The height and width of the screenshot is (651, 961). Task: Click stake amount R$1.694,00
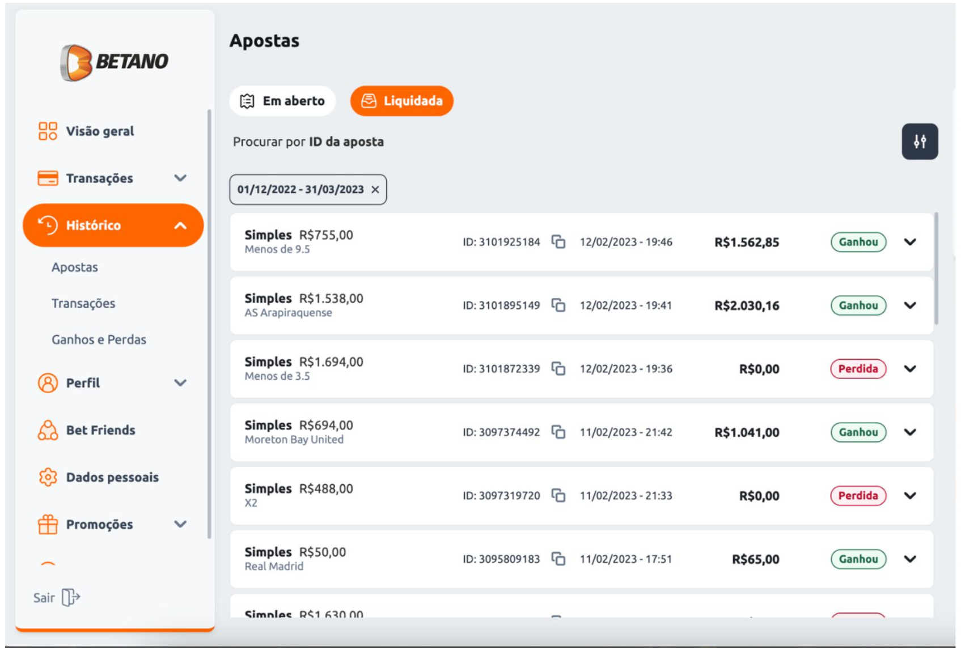331,362
